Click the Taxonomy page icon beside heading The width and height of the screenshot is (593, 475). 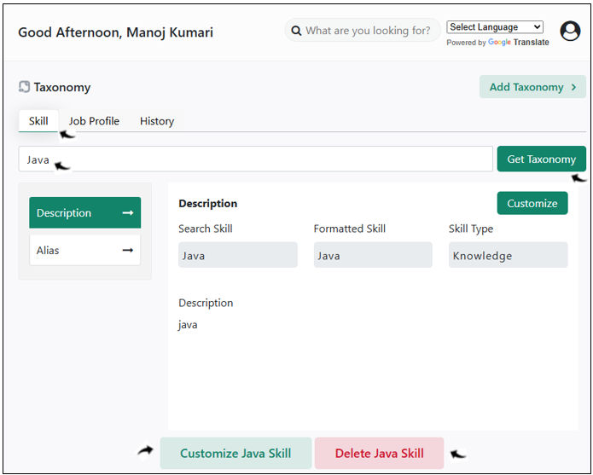point(24,87)
